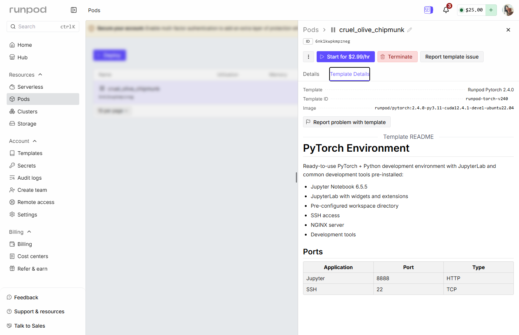Open the user avatar menu
Screen dimensions: 519x335
click(x=508, y=10)
